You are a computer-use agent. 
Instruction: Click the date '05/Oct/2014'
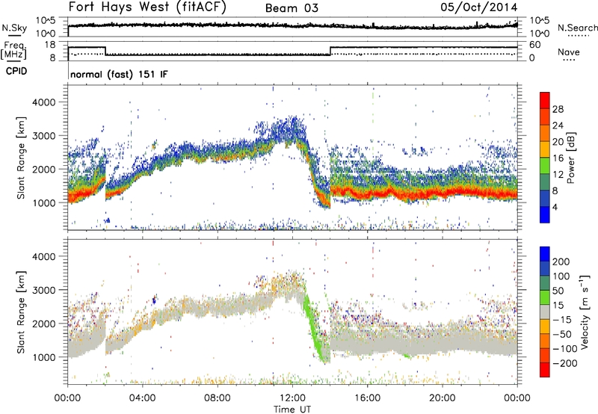point(479,7)
